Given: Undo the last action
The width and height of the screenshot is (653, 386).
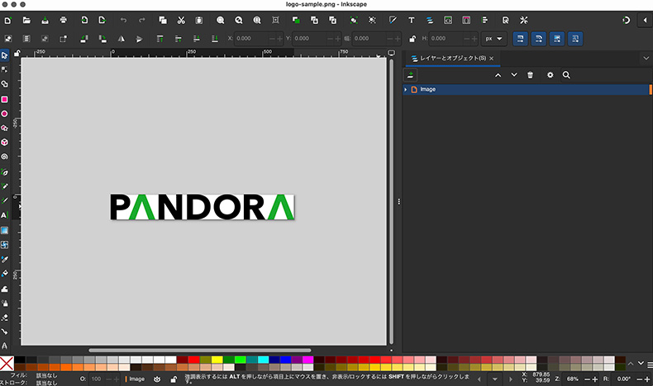Looking at the screenshot, I should [123, 21].
